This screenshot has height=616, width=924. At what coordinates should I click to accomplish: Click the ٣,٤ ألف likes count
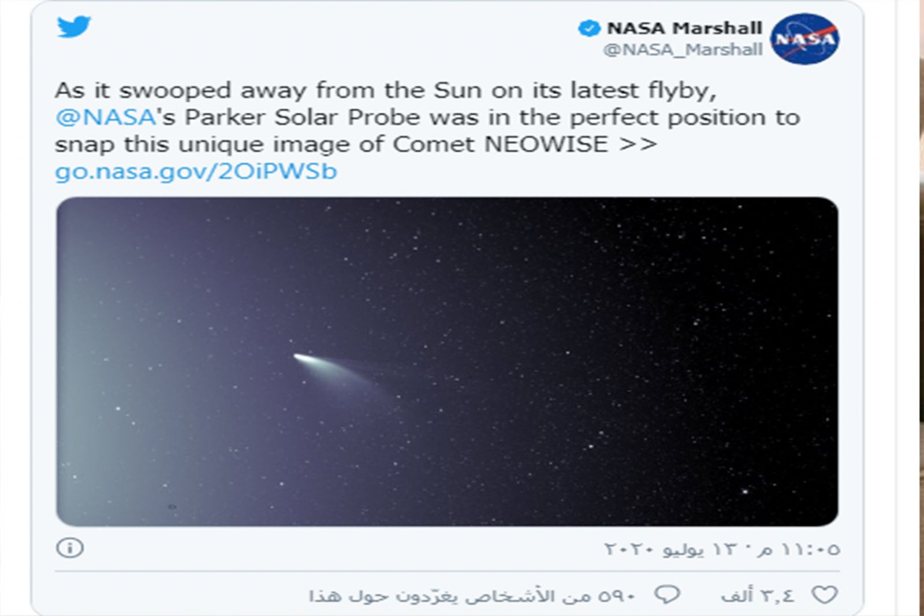(758, 595)
